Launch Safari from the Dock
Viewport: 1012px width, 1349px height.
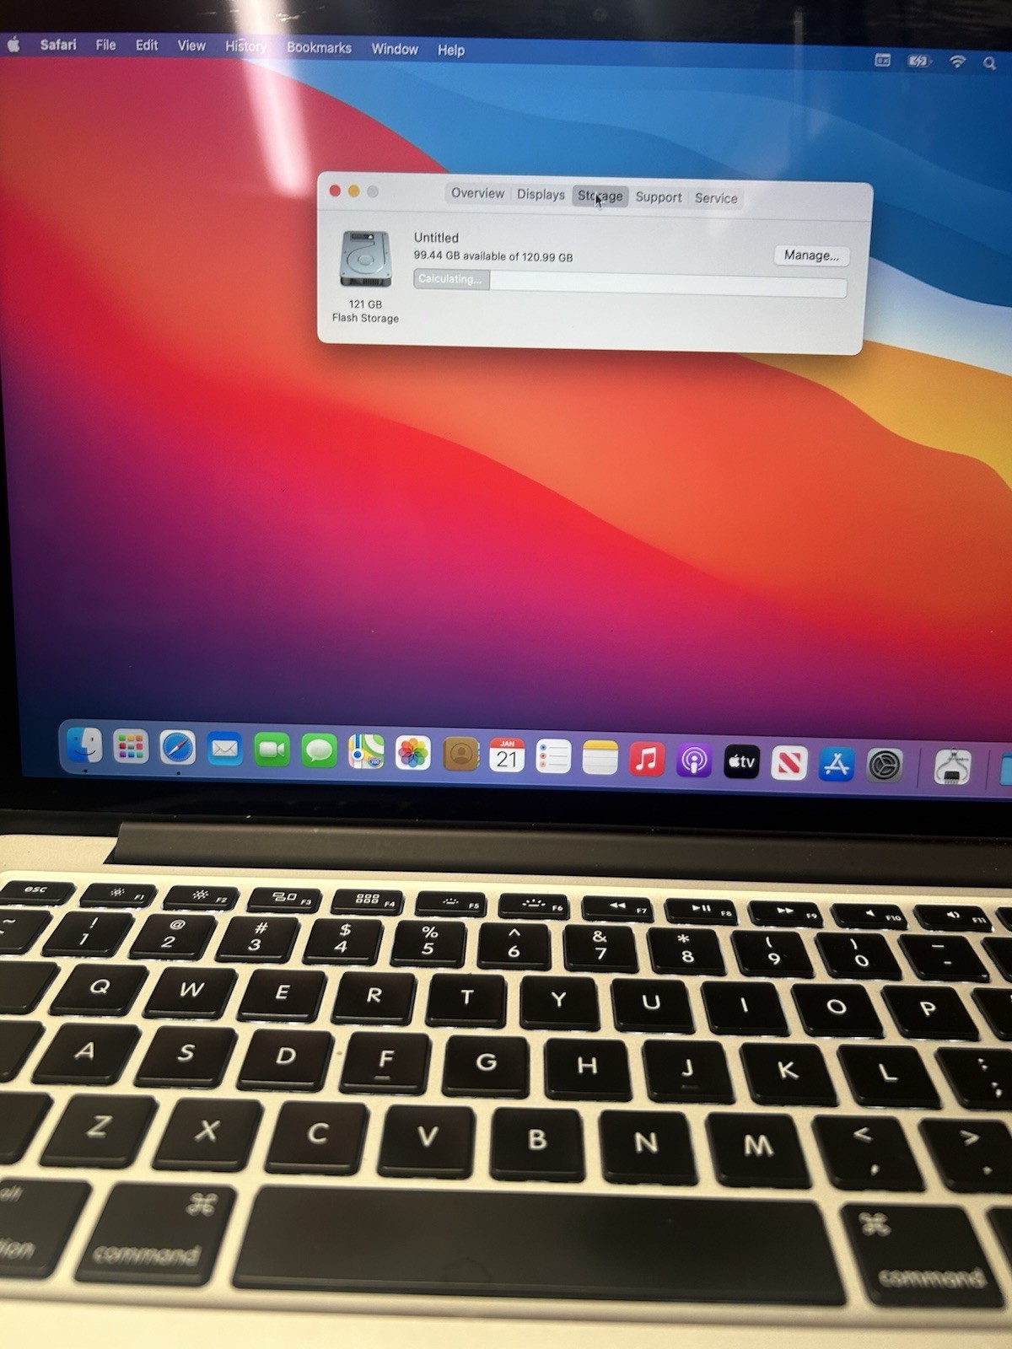click(178, 747)
